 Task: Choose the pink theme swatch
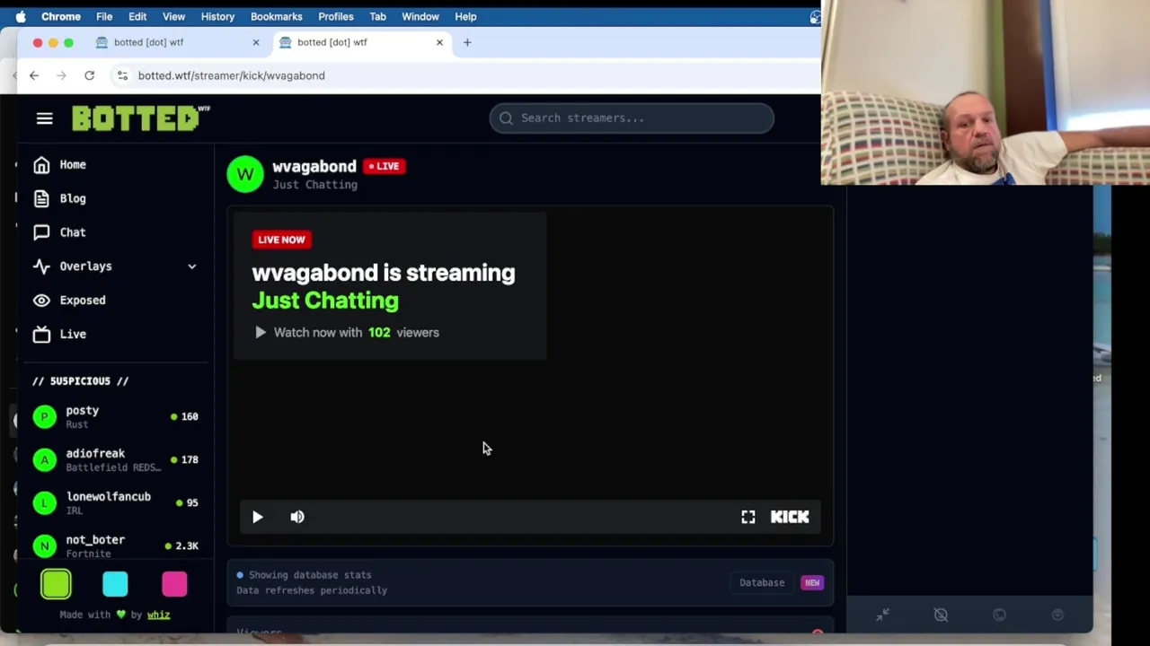pos(174,584)
